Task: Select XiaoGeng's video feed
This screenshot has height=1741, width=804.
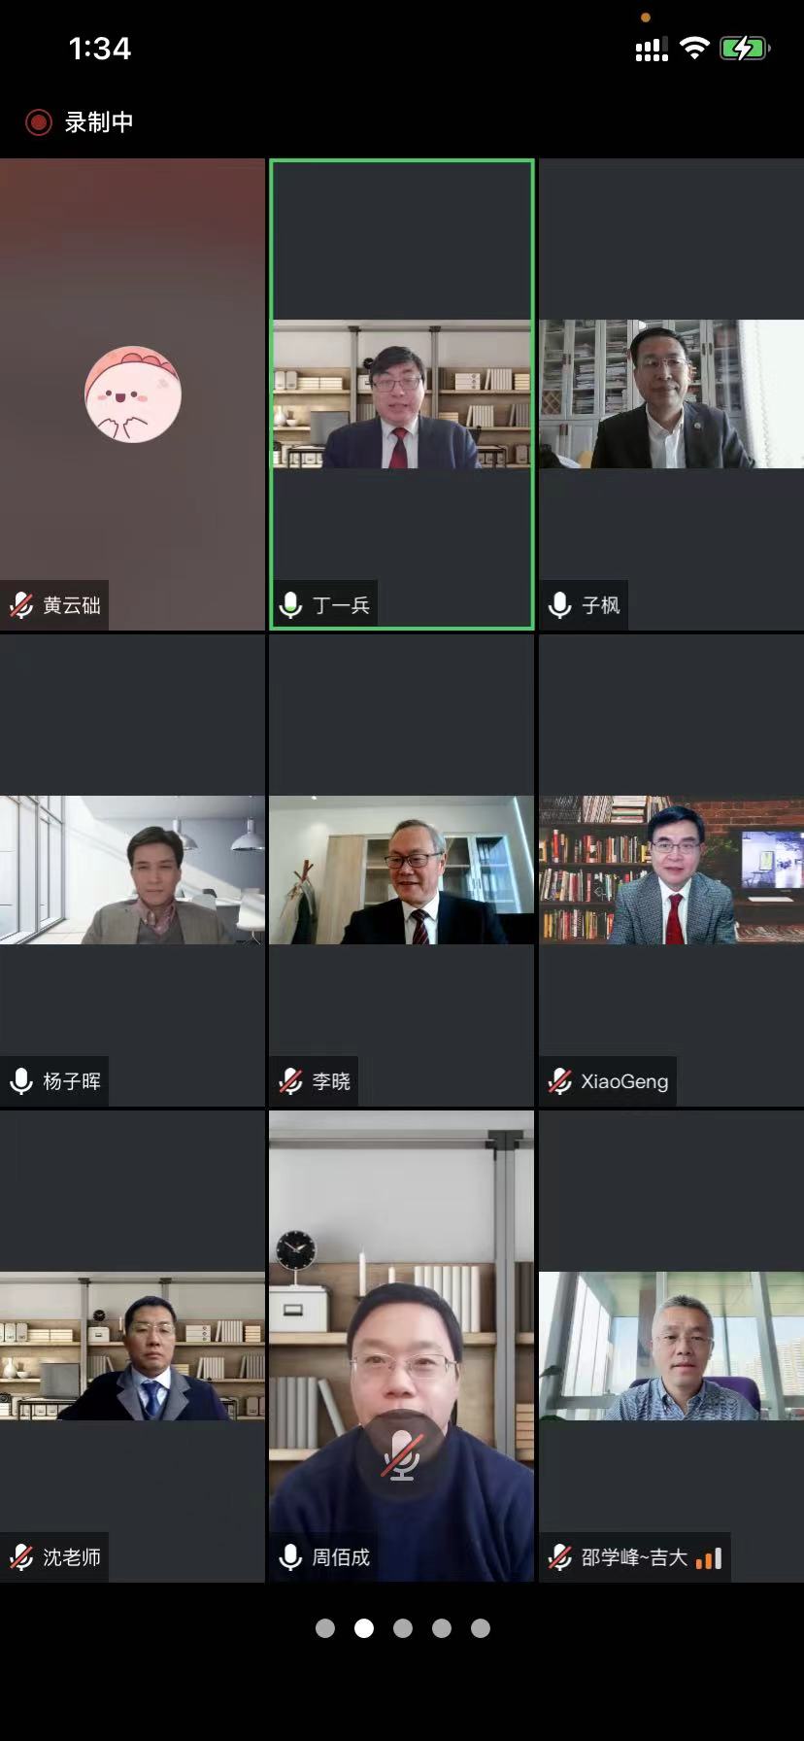Action: pyautogui.click(x=672, y=870)
